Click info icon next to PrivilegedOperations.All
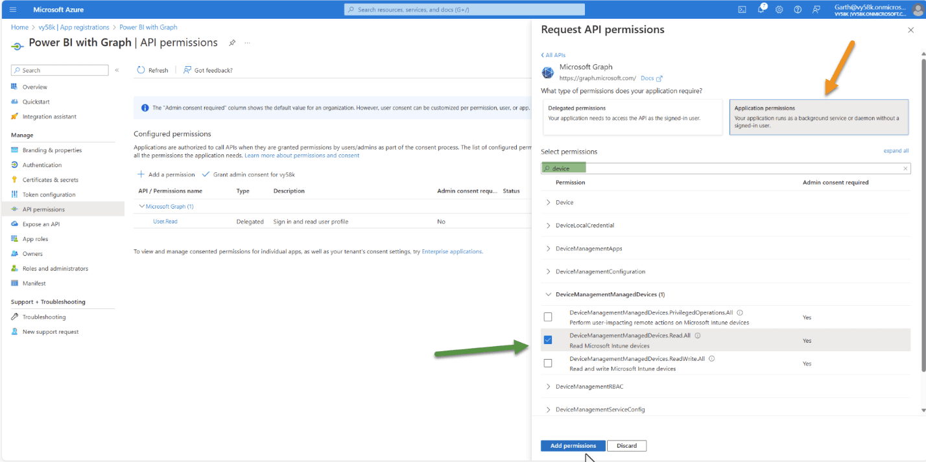 (x=740, y=312)
